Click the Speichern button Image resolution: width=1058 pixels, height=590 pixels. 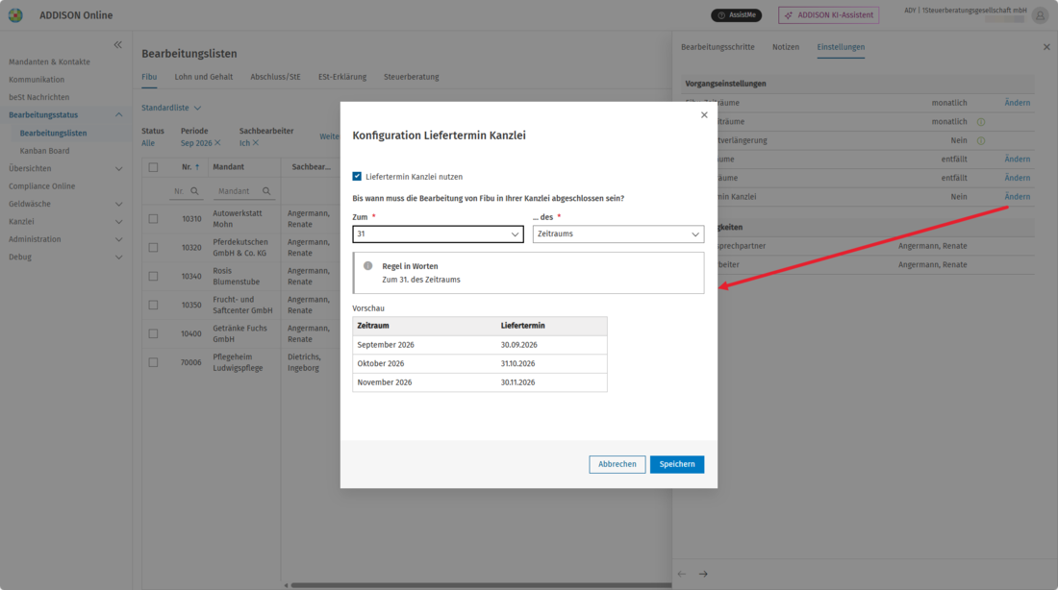click(x=677, y=464)
